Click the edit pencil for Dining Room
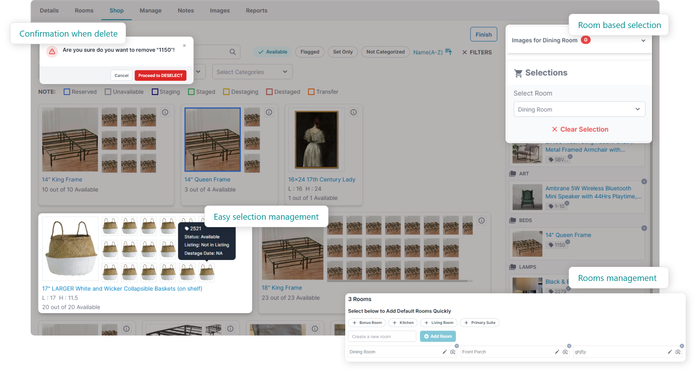Screen dimensions: 698x374 [445, 352]
